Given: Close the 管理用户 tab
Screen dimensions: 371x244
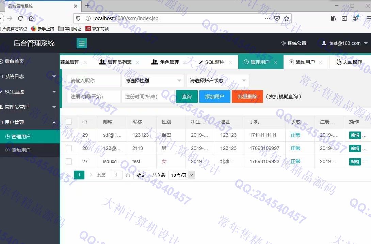Looking at the screenshot, I should pos(276,62).
